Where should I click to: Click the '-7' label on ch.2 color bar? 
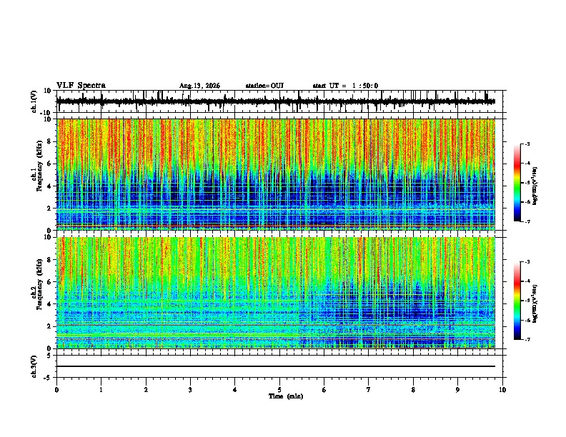(x=527, y=340)
